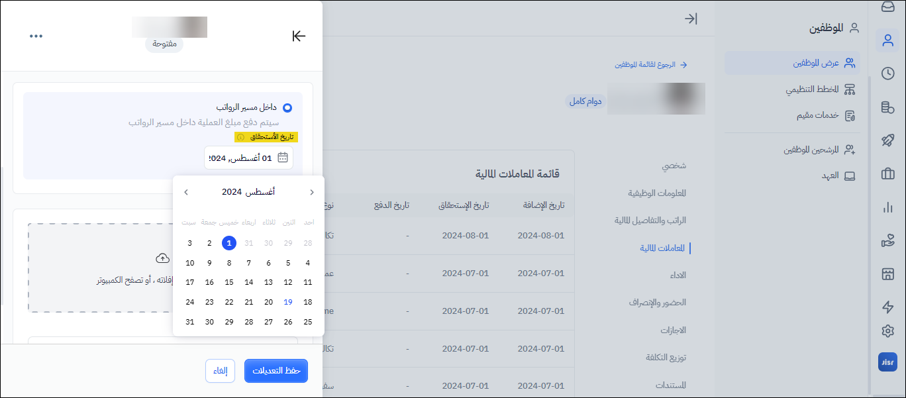
Task: Click the rocket icon in the sidebar
Action: [x=887, y=140]
